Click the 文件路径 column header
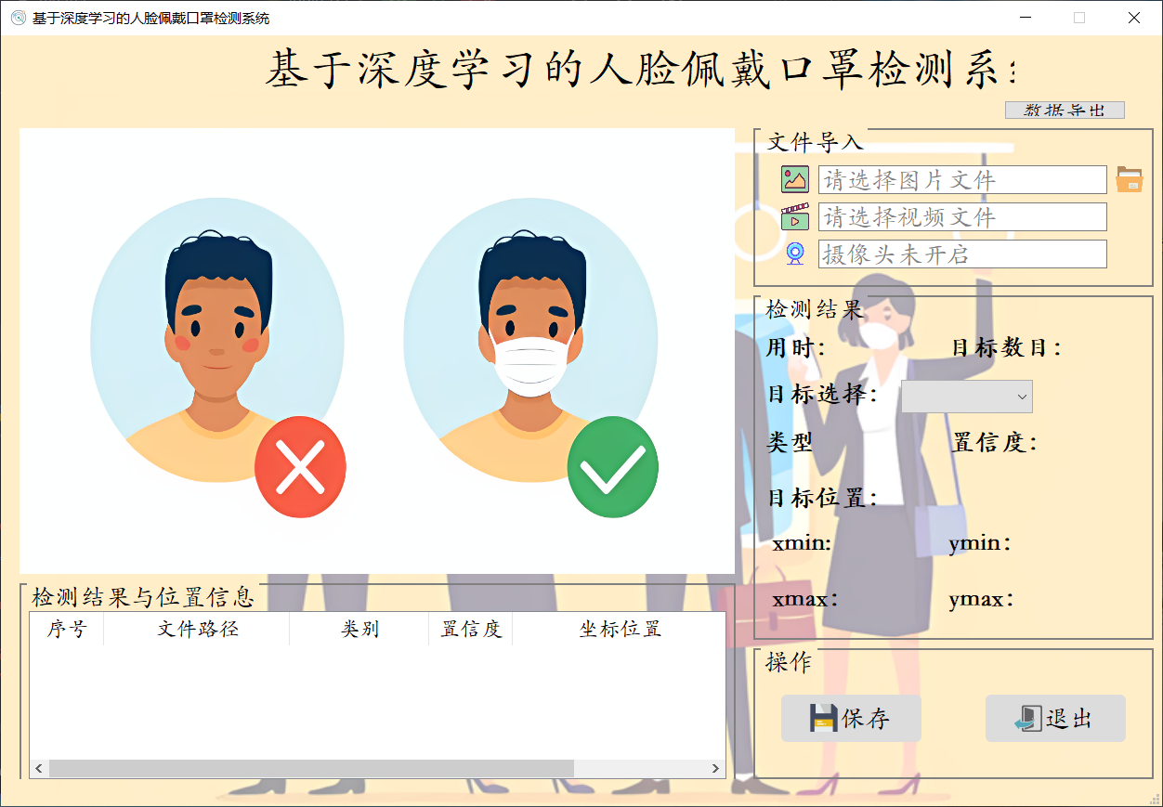1163x807 pixels. click(197, 629)
